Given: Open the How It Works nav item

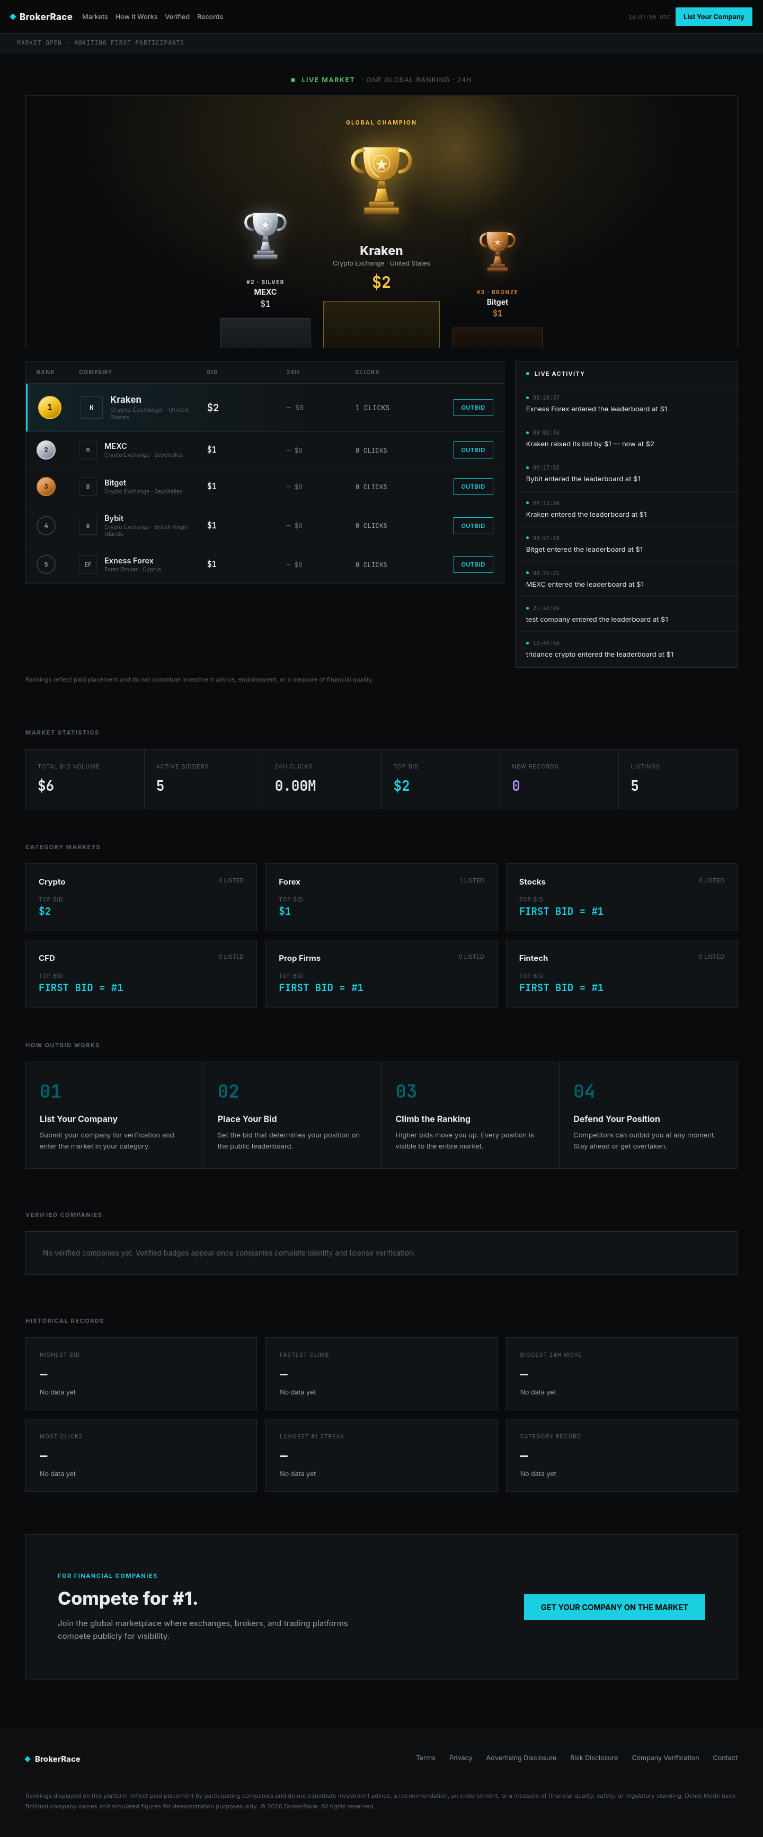Looking at the screenshot, I should (x=136, y=16).
